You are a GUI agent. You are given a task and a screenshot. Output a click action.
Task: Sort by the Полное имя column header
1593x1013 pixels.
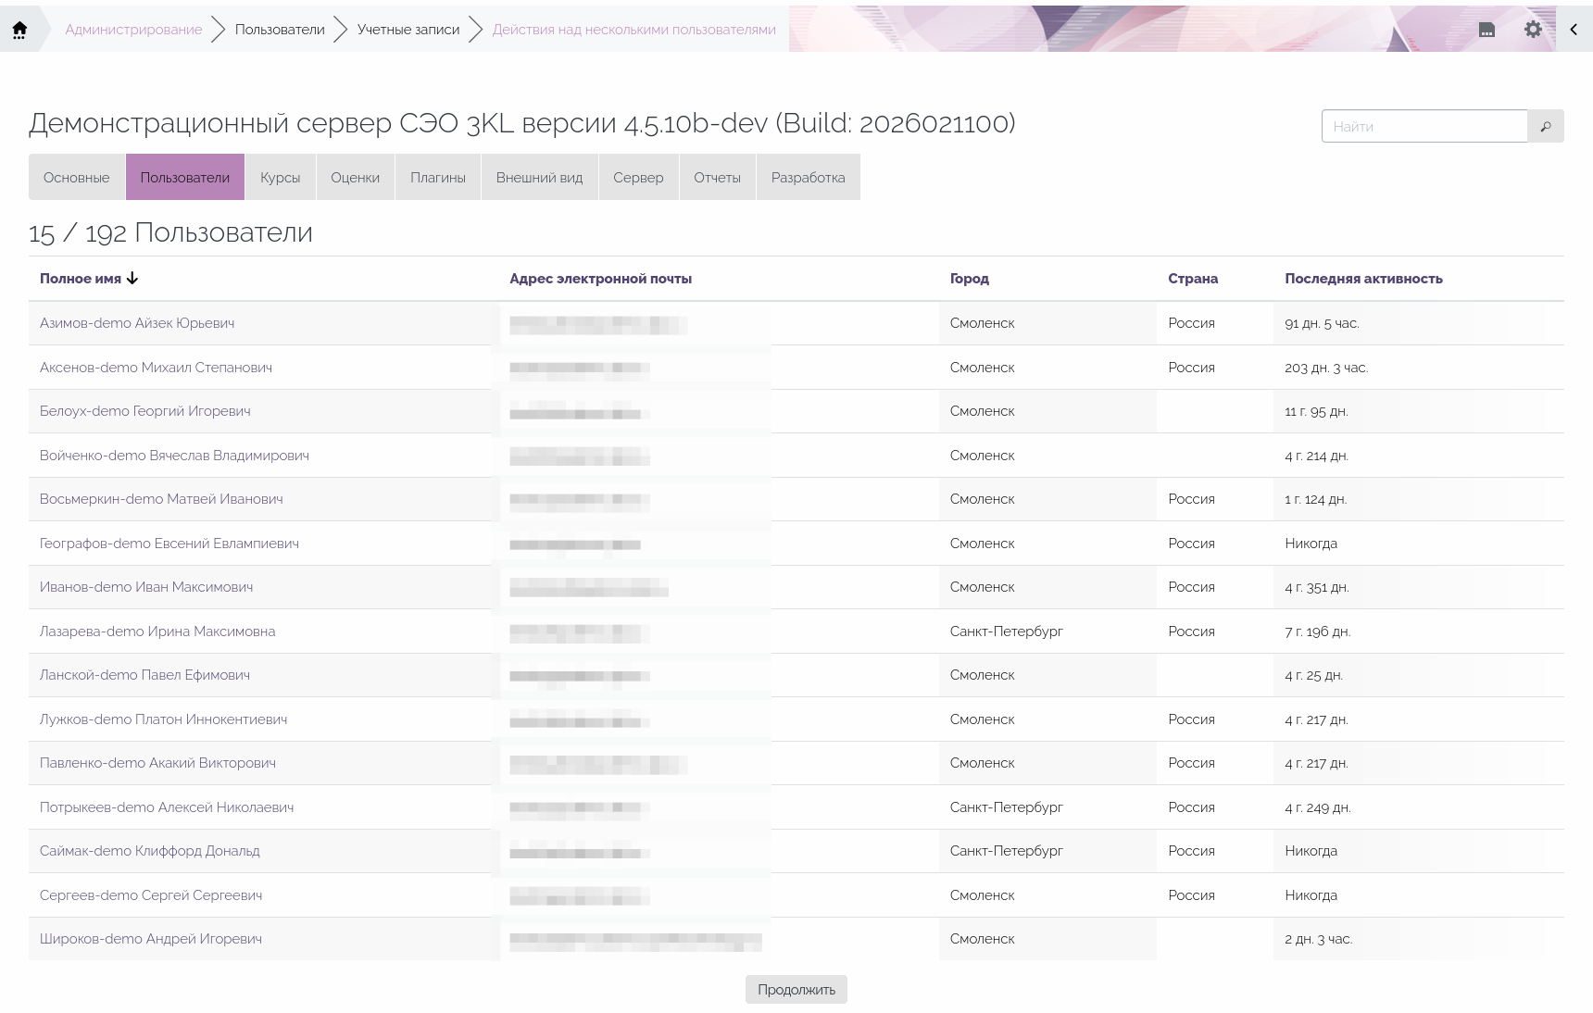(81, 279)
